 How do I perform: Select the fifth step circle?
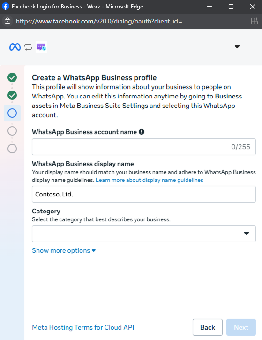click(12, 149)
